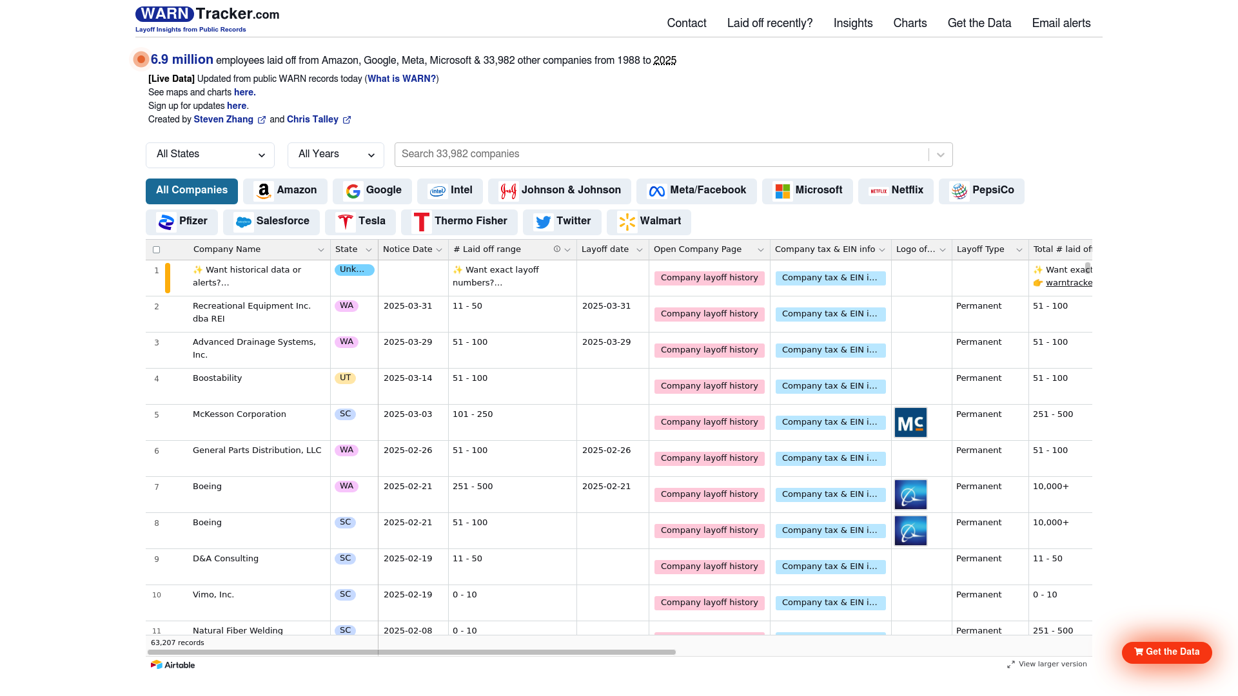This screenshot has width=1238, height=696.
Task: Click the Walmart spark icon
Action: tap(627, 222)
